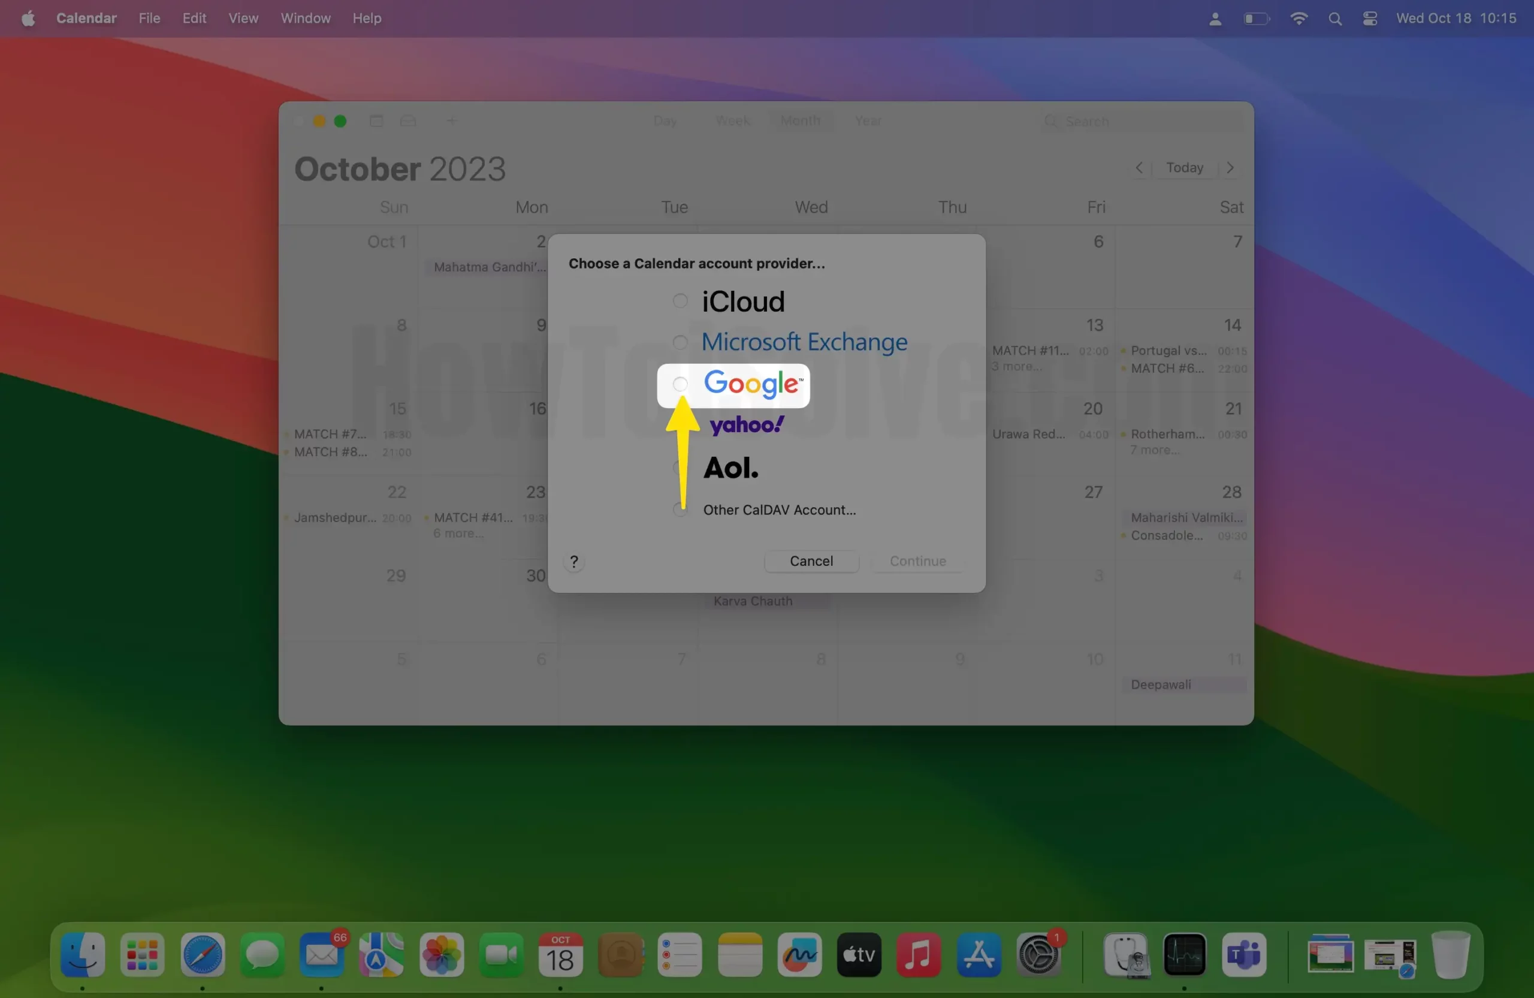
Task: Cancel the account provider dialog
Action: click(x=811, y=561)
